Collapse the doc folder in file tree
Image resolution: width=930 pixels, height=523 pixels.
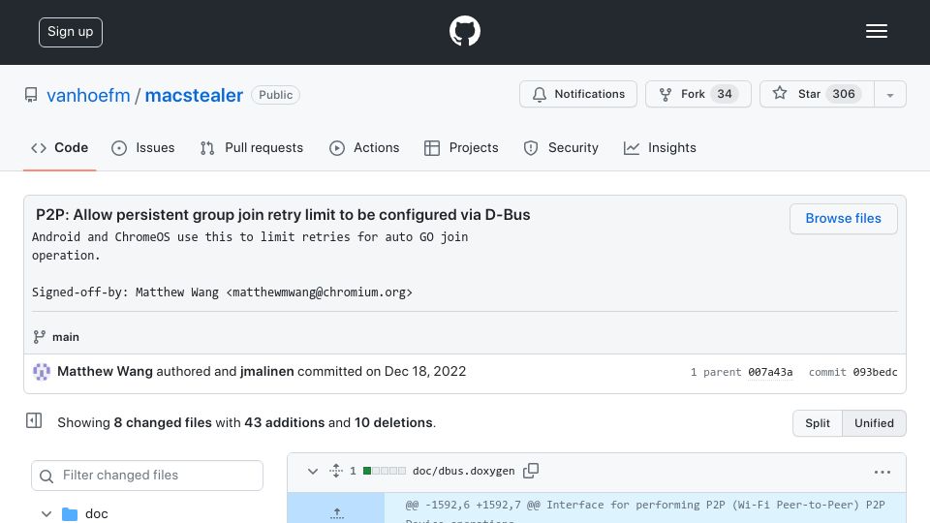pyautogui.click(x=46, y=514)
